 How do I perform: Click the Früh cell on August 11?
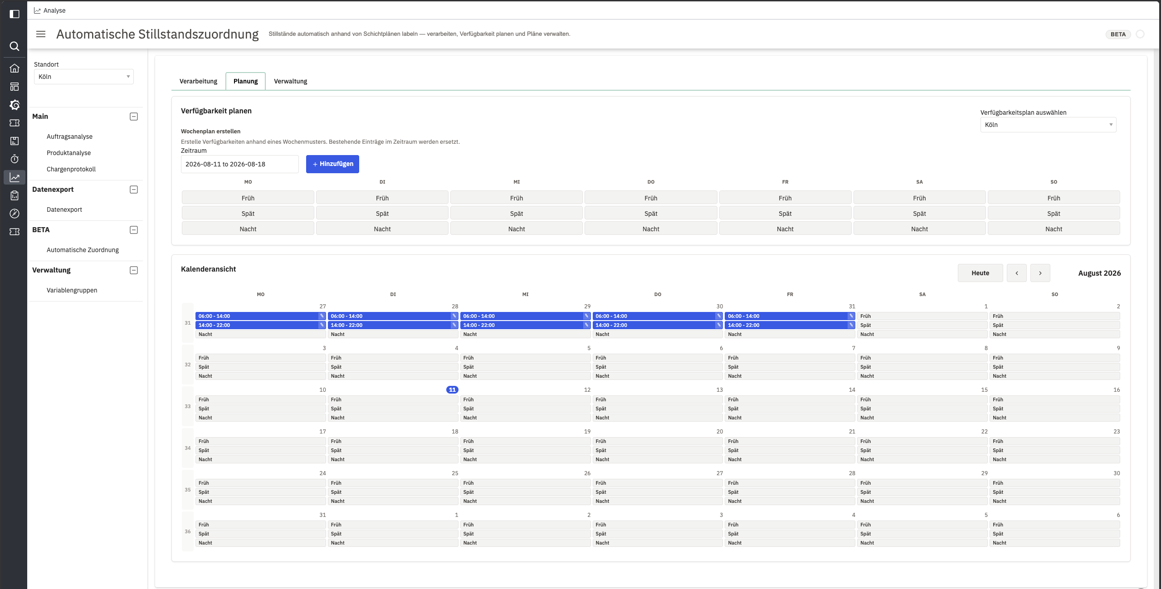point(393,399)
